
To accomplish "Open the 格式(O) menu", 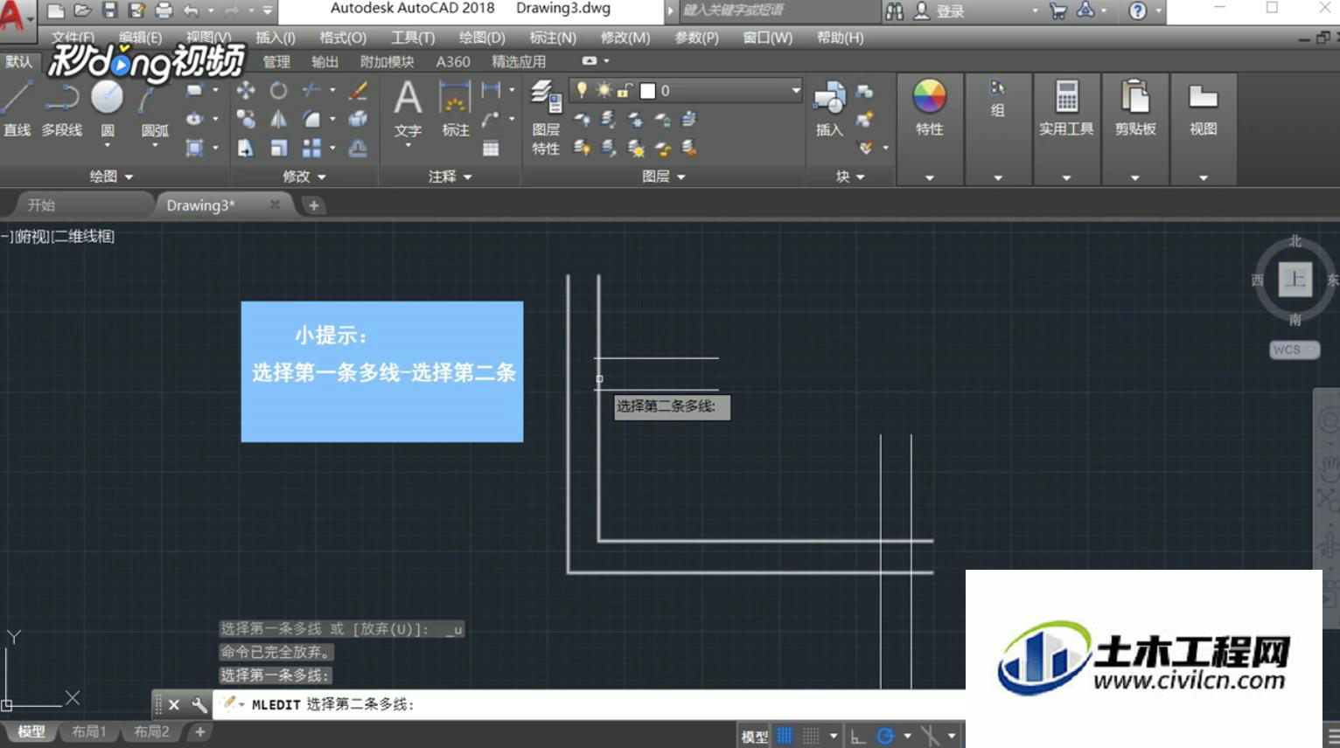I will 343,38.
